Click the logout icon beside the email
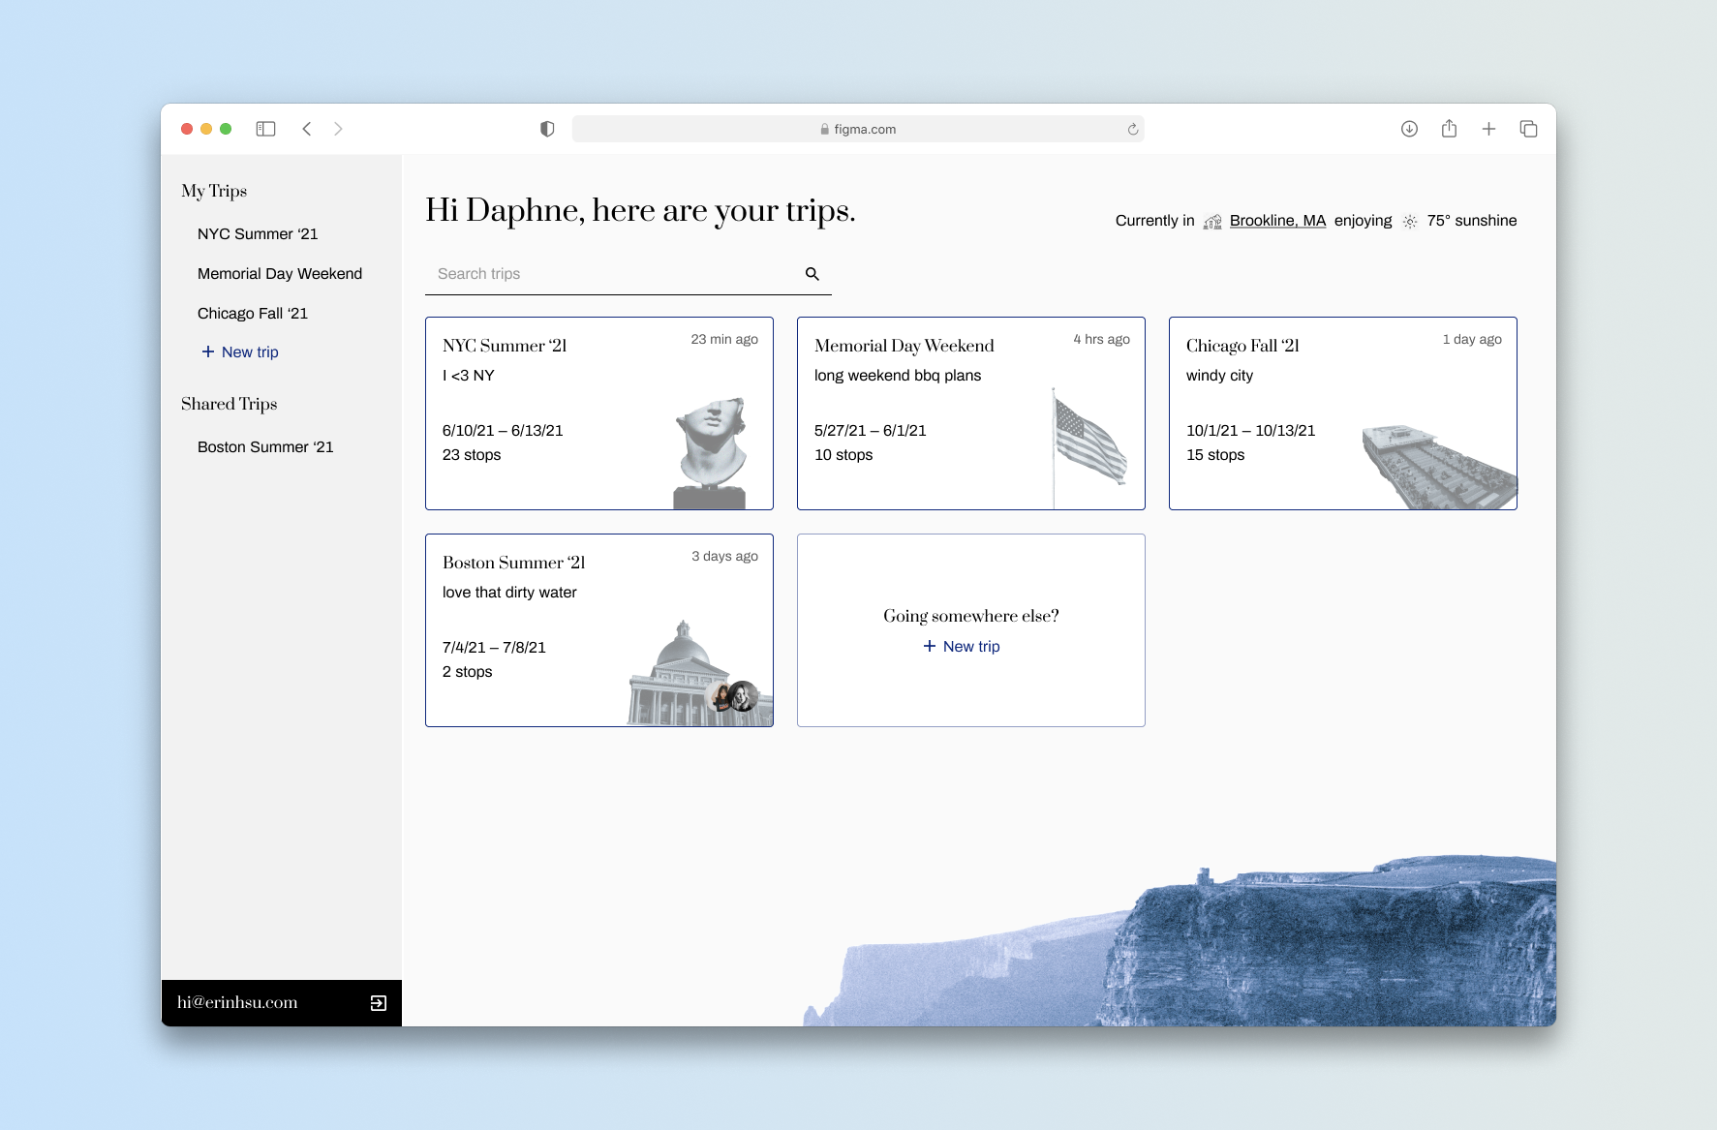The width and height of the screenshot is (1717, 1130). tap(379, 1003)
